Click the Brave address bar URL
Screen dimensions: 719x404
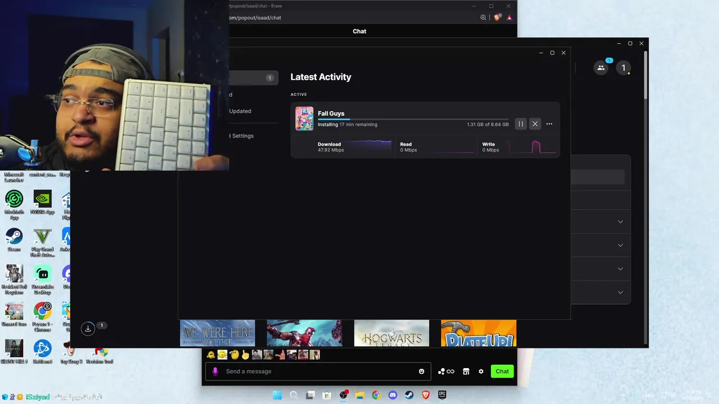[255, 17]
